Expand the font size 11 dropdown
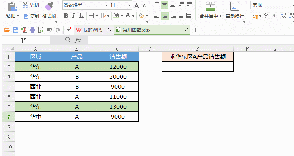Viewport: 294px width, 156px height. pos(130,5)
